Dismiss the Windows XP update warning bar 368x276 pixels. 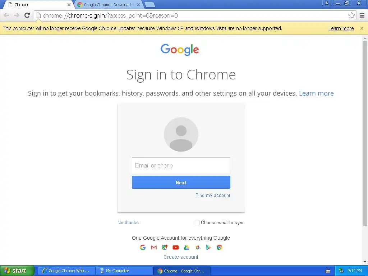pyautogui.click(x=362, y=28)
